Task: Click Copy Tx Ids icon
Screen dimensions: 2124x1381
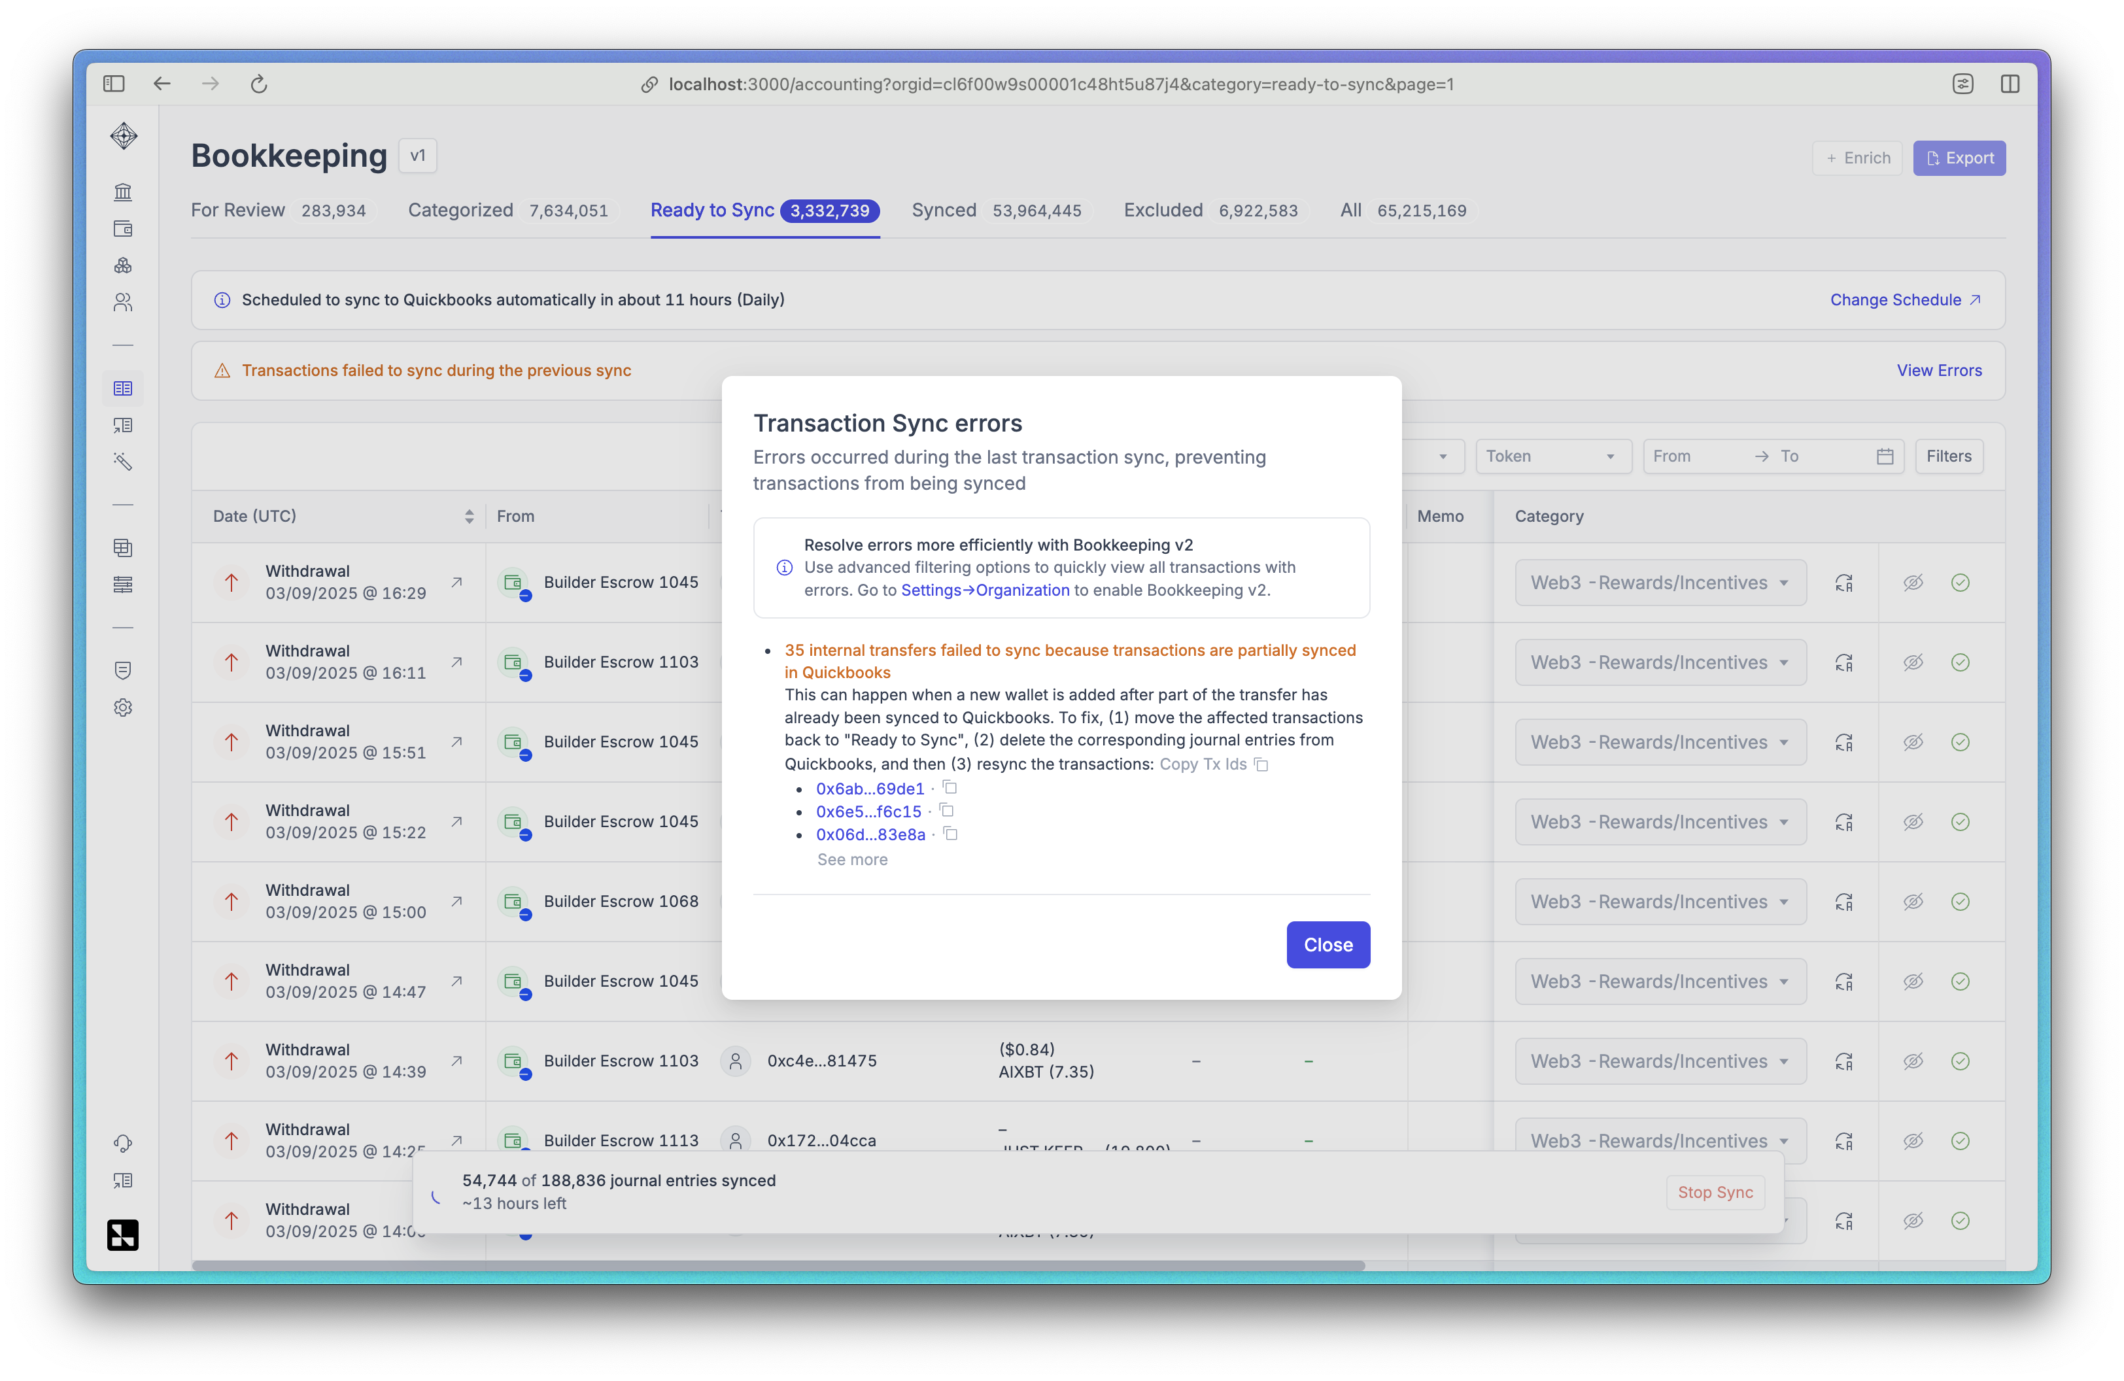Action: (1261, 764)
